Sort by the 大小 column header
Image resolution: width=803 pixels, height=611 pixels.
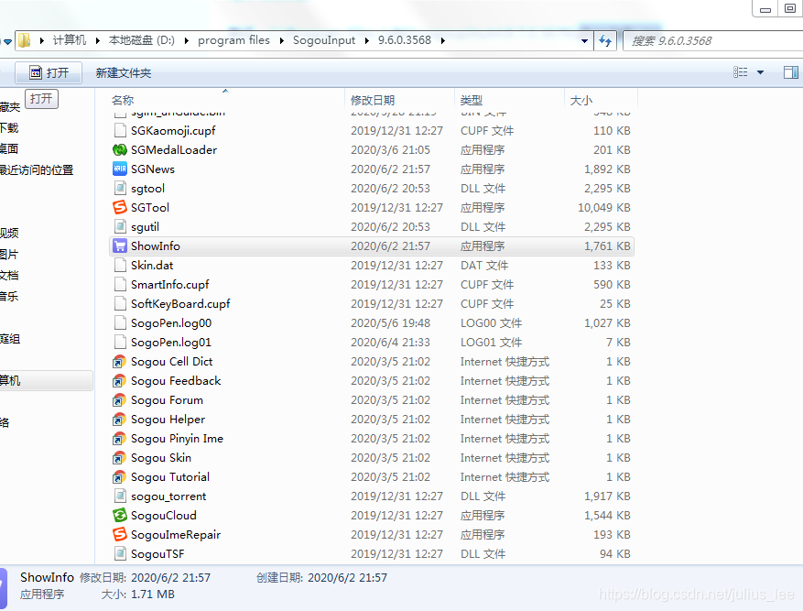581,101
